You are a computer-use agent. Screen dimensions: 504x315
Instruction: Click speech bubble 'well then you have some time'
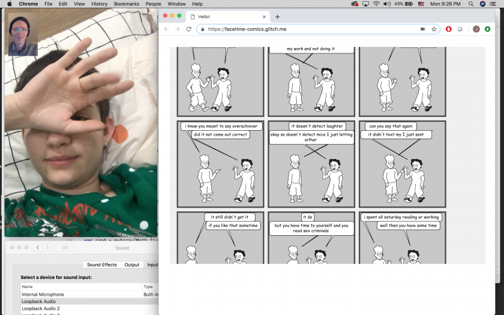[x=408, y=226]
